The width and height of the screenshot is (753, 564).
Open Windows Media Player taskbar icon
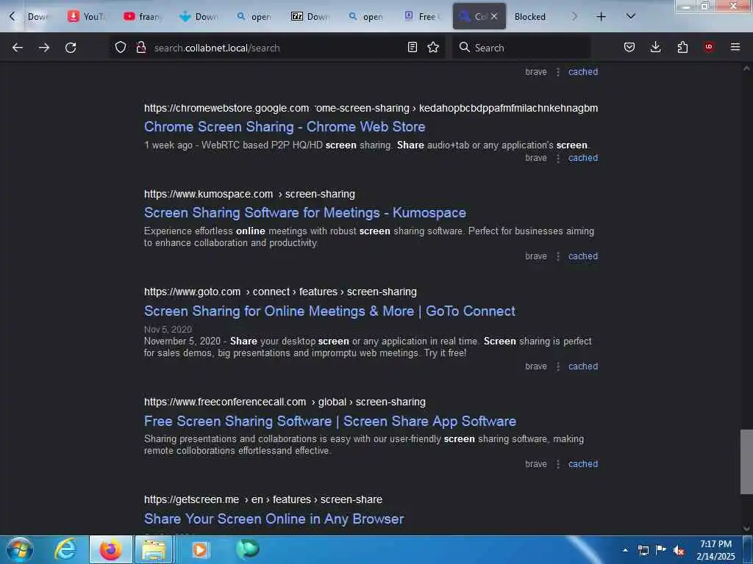pyautogui.click(x=200, y=549)
